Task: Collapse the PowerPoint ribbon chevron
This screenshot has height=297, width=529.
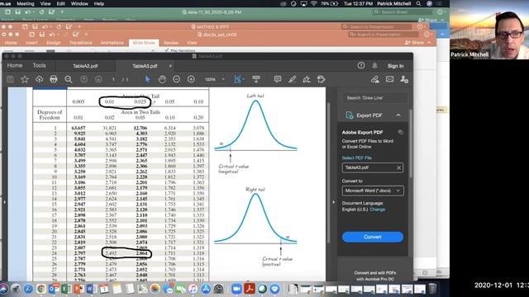Action: (x=429, y=43)
